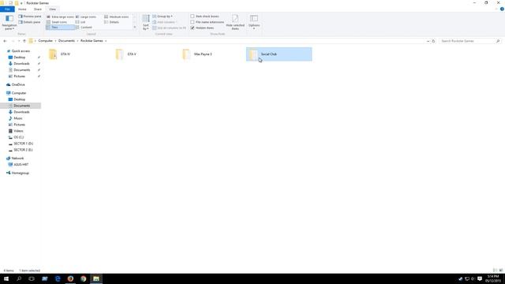Switch layout to Medium icons
Viewport: 505px width, 284px height.
point(117,17)
